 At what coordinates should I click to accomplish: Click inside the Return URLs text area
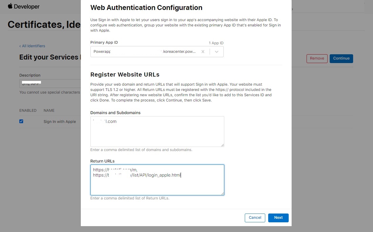coord(157,185)
